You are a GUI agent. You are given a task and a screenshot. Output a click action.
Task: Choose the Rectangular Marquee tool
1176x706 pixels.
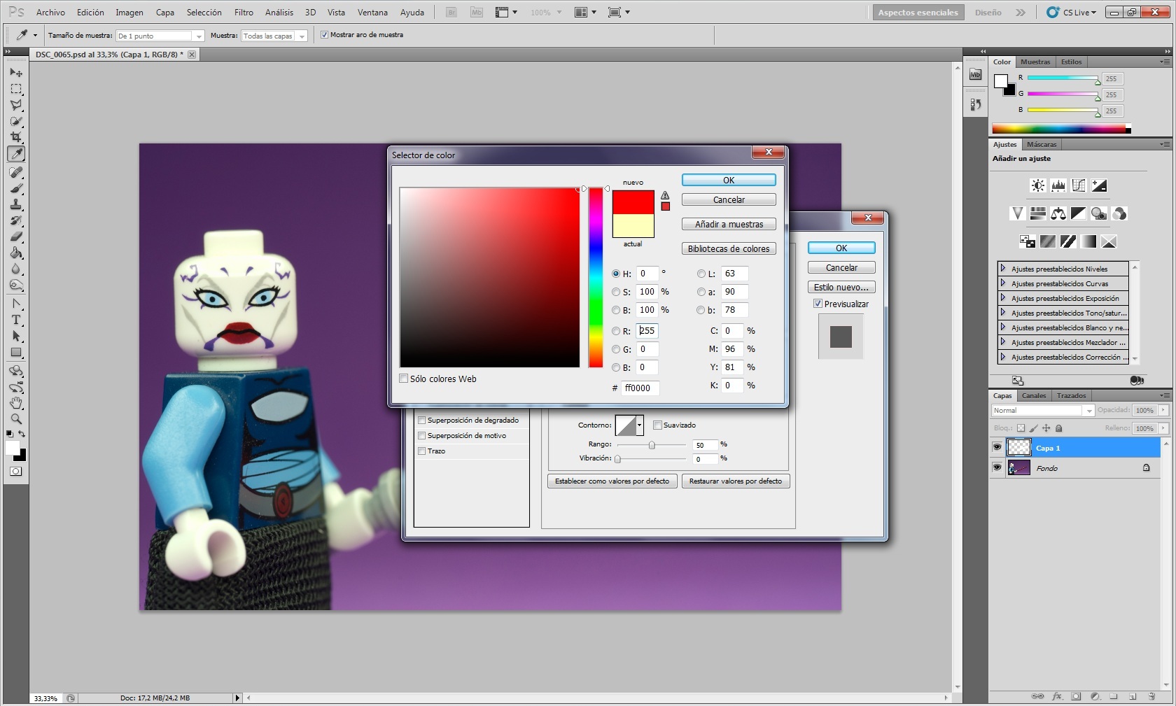[16, 89]
